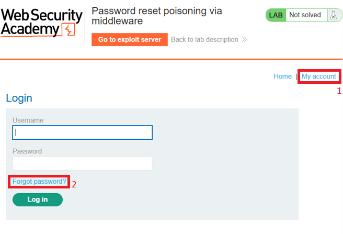Screen dimensions: 343x234
Task: Click the Username field label
Action: point(28,120)
